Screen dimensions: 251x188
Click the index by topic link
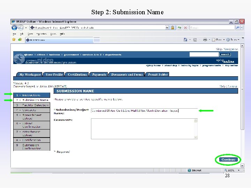pos(190,65)
